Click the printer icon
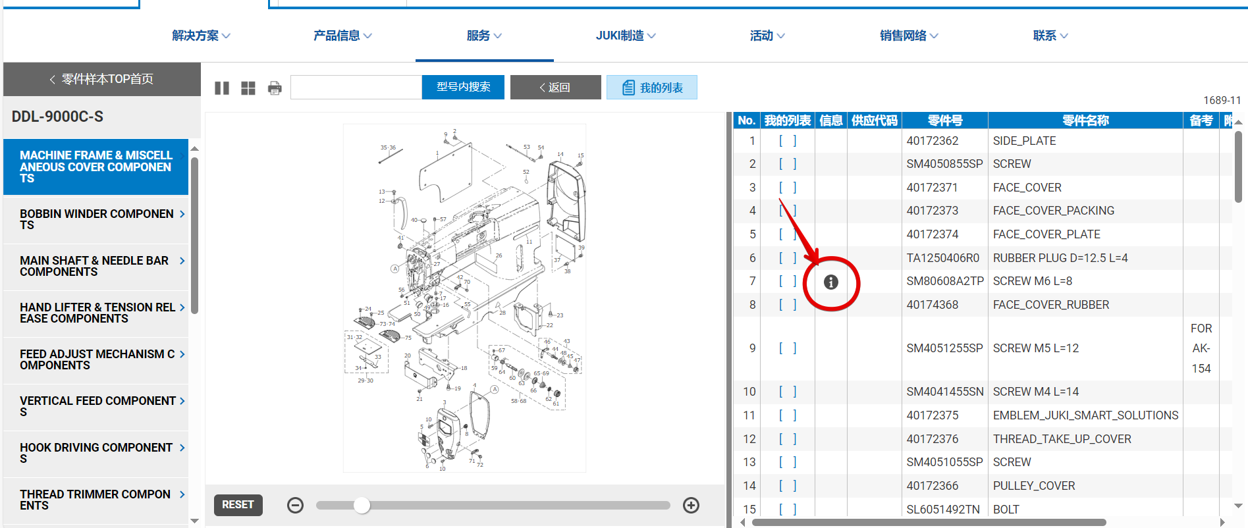The image size is (1248, 528). 275,88
